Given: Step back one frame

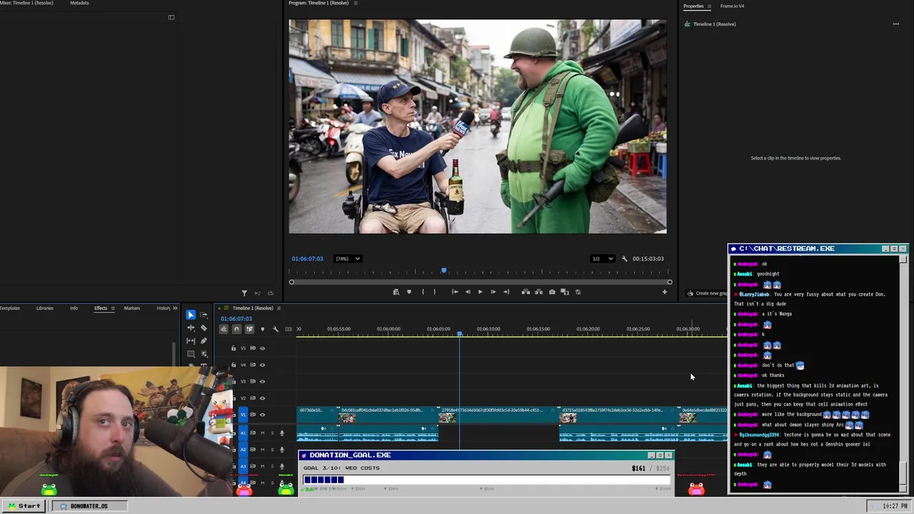Looking at the screenshot, I should [x=468, y=292].
